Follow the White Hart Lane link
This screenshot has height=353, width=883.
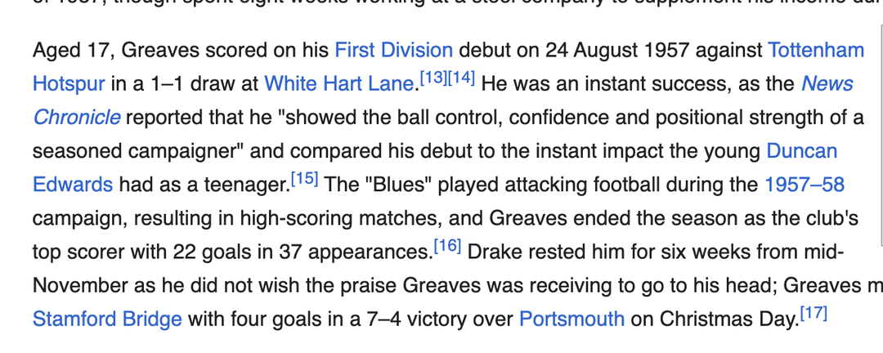coord(340,84)
